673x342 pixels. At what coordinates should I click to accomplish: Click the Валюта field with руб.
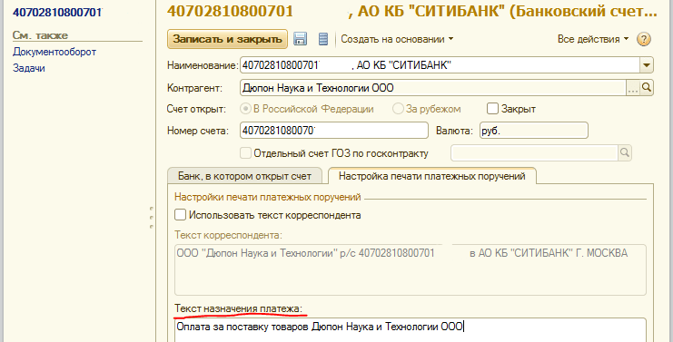coord(533,131)
